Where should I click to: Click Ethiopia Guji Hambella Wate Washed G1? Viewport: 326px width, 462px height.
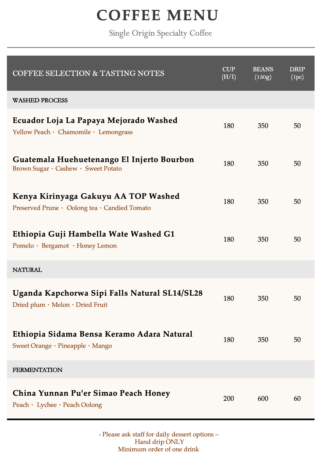[x=94, y=234]
